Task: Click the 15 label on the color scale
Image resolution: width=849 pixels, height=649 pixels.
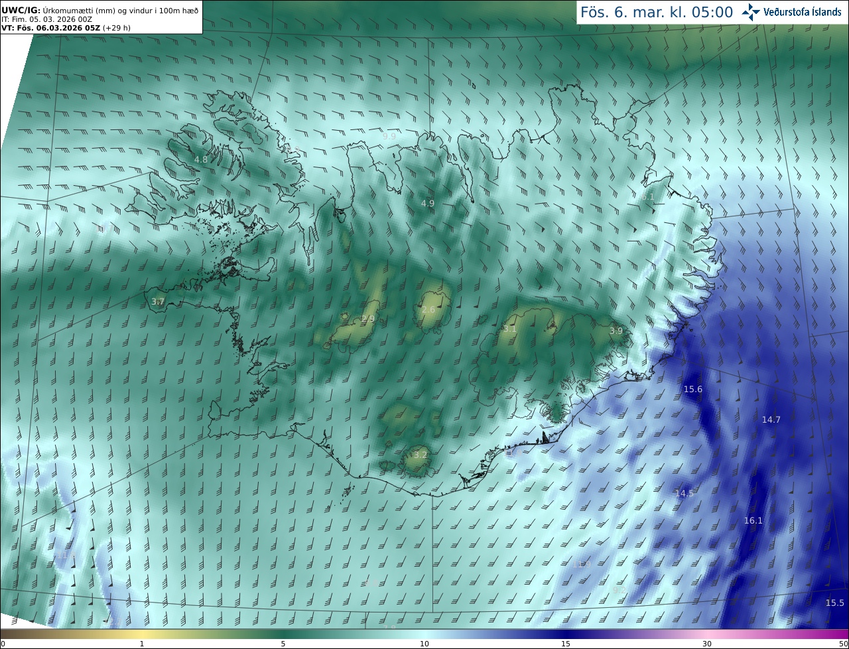Action: (x=566, y=644)
